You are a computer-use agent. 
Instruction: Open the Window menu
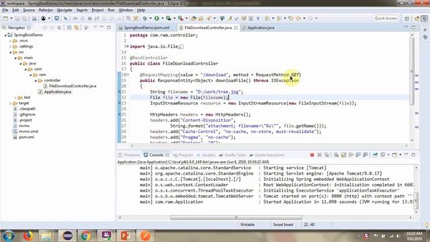[x=126, y=10]
